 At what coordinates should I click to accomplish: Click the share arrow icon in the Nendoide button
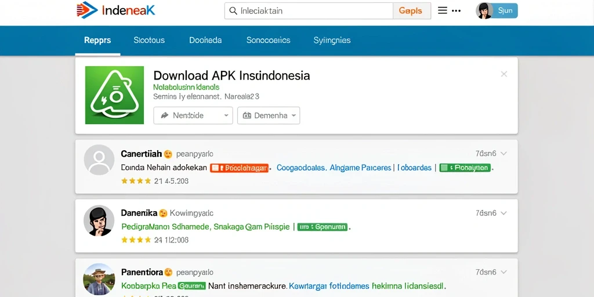pos(165,115)
